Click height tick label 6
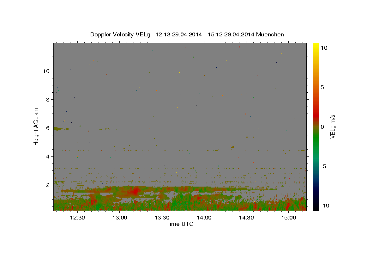379x253 pixels. click(48, 128)
